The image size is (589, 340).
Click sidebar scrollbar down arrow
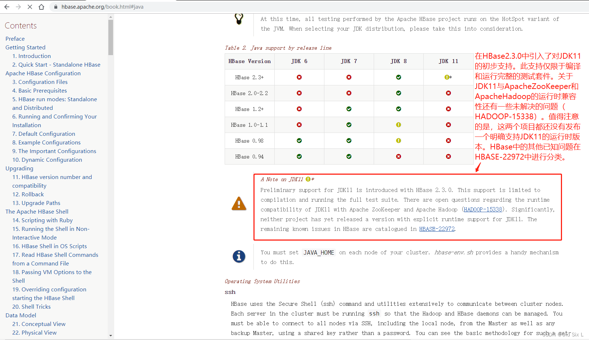111,336
